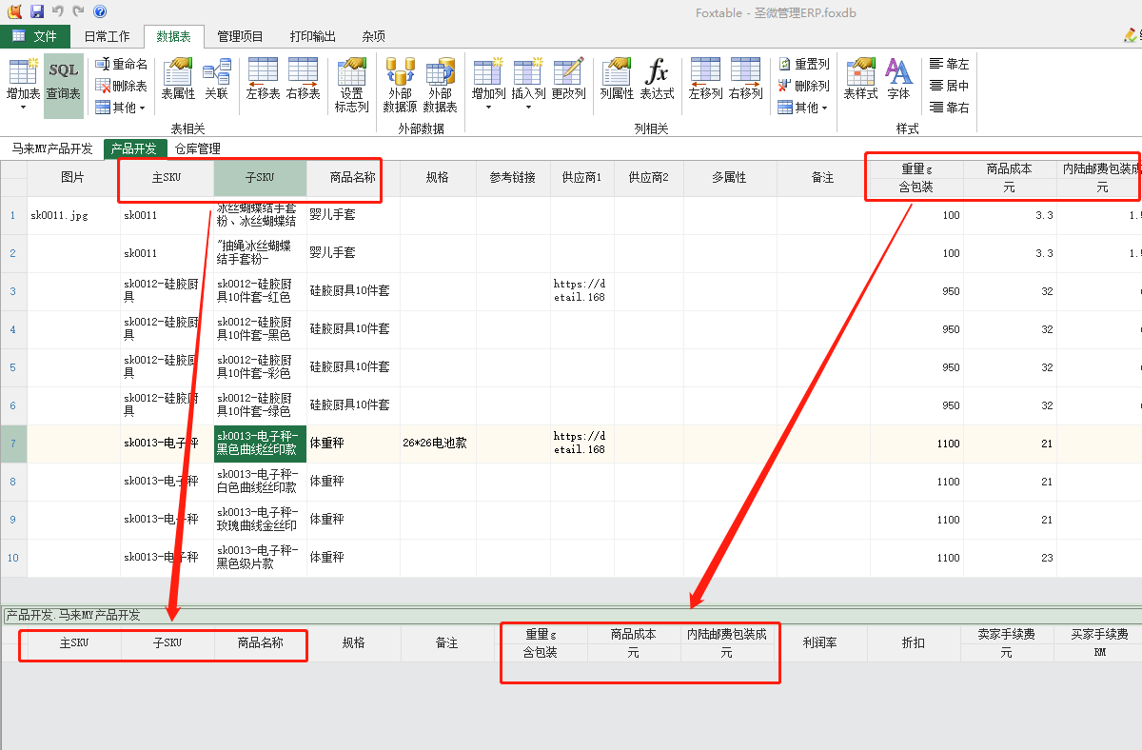The height and width of the screenshot is (750, 1142).
Task: Expand the 增加列 dropdown arrow
Action: pyautogui.click(x=488, y=108)
